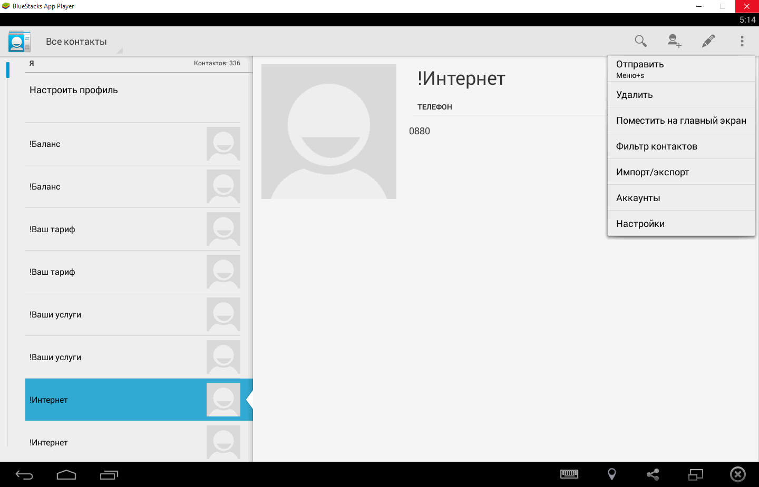The height and width of the screenshot is (487, 759).
Task: Tap the share icon in bottom bar
Action: 653,474
